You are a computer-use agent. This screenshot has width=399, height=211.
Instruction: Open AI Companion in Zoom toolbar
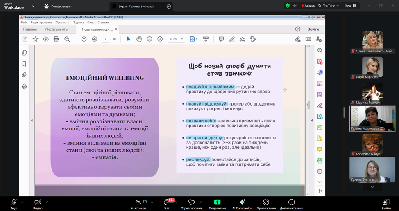242,203
